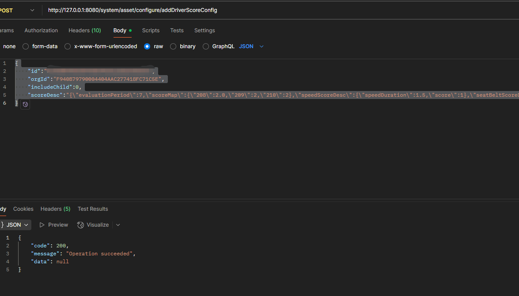Open the response Headers (5) tab
The height and width of the screenshot is (296, 519).
coord(55,209)
